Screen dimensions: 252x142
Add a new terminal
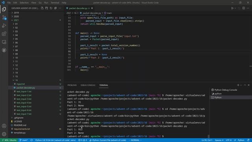click(x=238, y=85)
